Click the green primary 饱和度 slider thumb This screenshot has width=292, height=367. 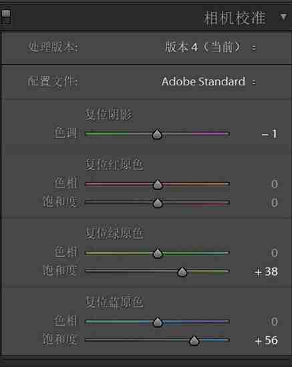[182, 272]
